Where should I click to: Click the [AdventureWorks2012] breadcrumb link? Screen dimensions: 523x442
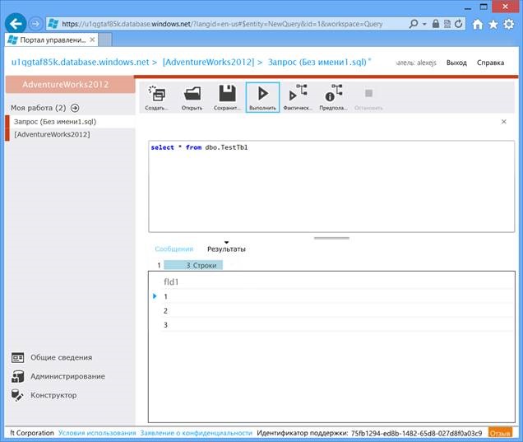pyautogui.click(x=209, y=63)
